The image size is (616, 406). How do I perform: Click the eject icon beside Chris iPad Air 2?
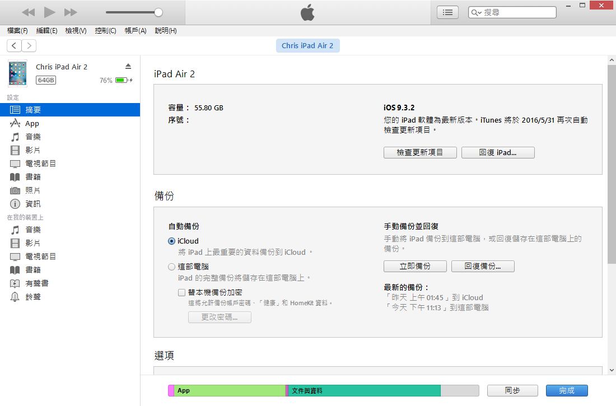128,67
